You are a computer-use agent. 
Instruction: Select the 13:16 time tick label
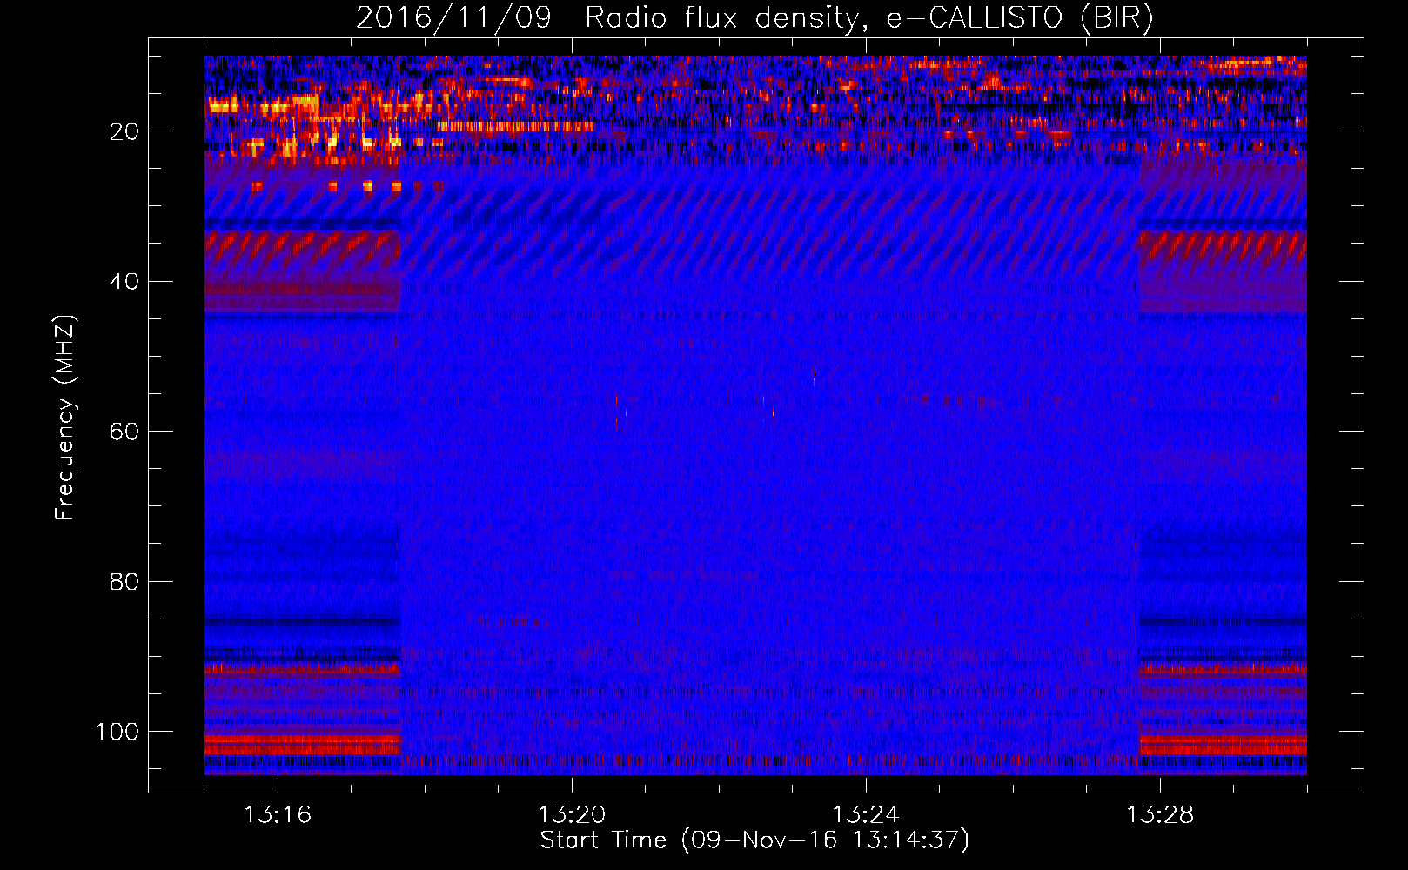coord(278,815)
